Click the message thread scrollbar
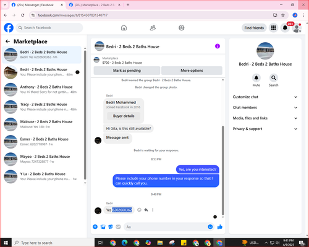The height and width of the screenshot is (247, 309). 222,170
